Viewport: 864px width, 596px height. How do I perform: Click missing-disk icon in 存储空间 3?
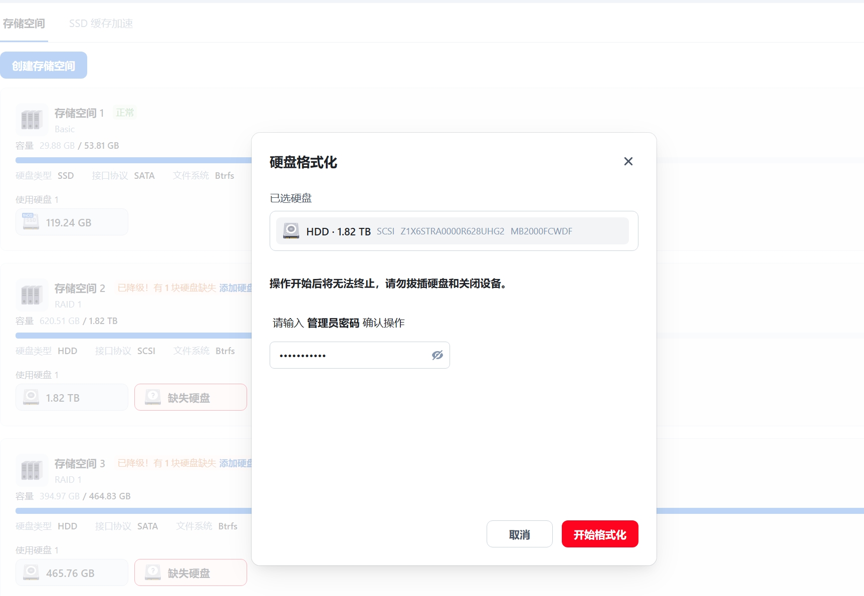click(x=153, y=572)
